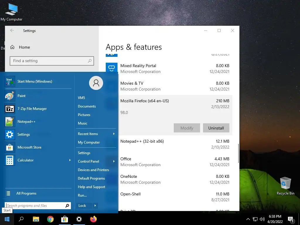This screenshot has width=300, height=225.
Task: Switch to Settings taskbar icon
Action: click(x=79, y=219)
